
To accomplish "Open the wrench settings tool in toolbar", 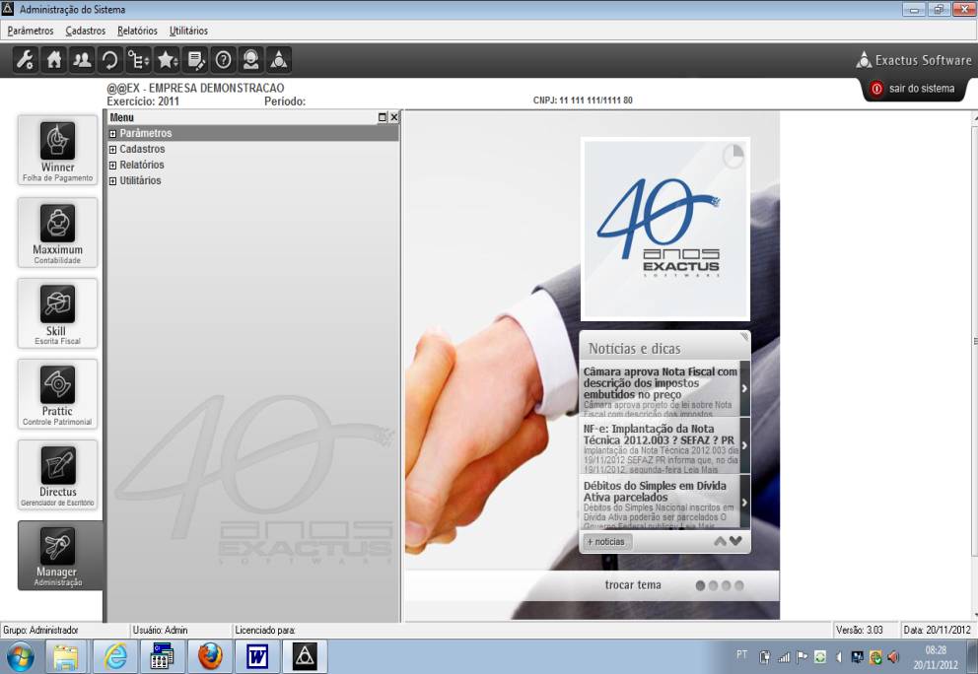I will pyautogui.click(x=25, y=60).
